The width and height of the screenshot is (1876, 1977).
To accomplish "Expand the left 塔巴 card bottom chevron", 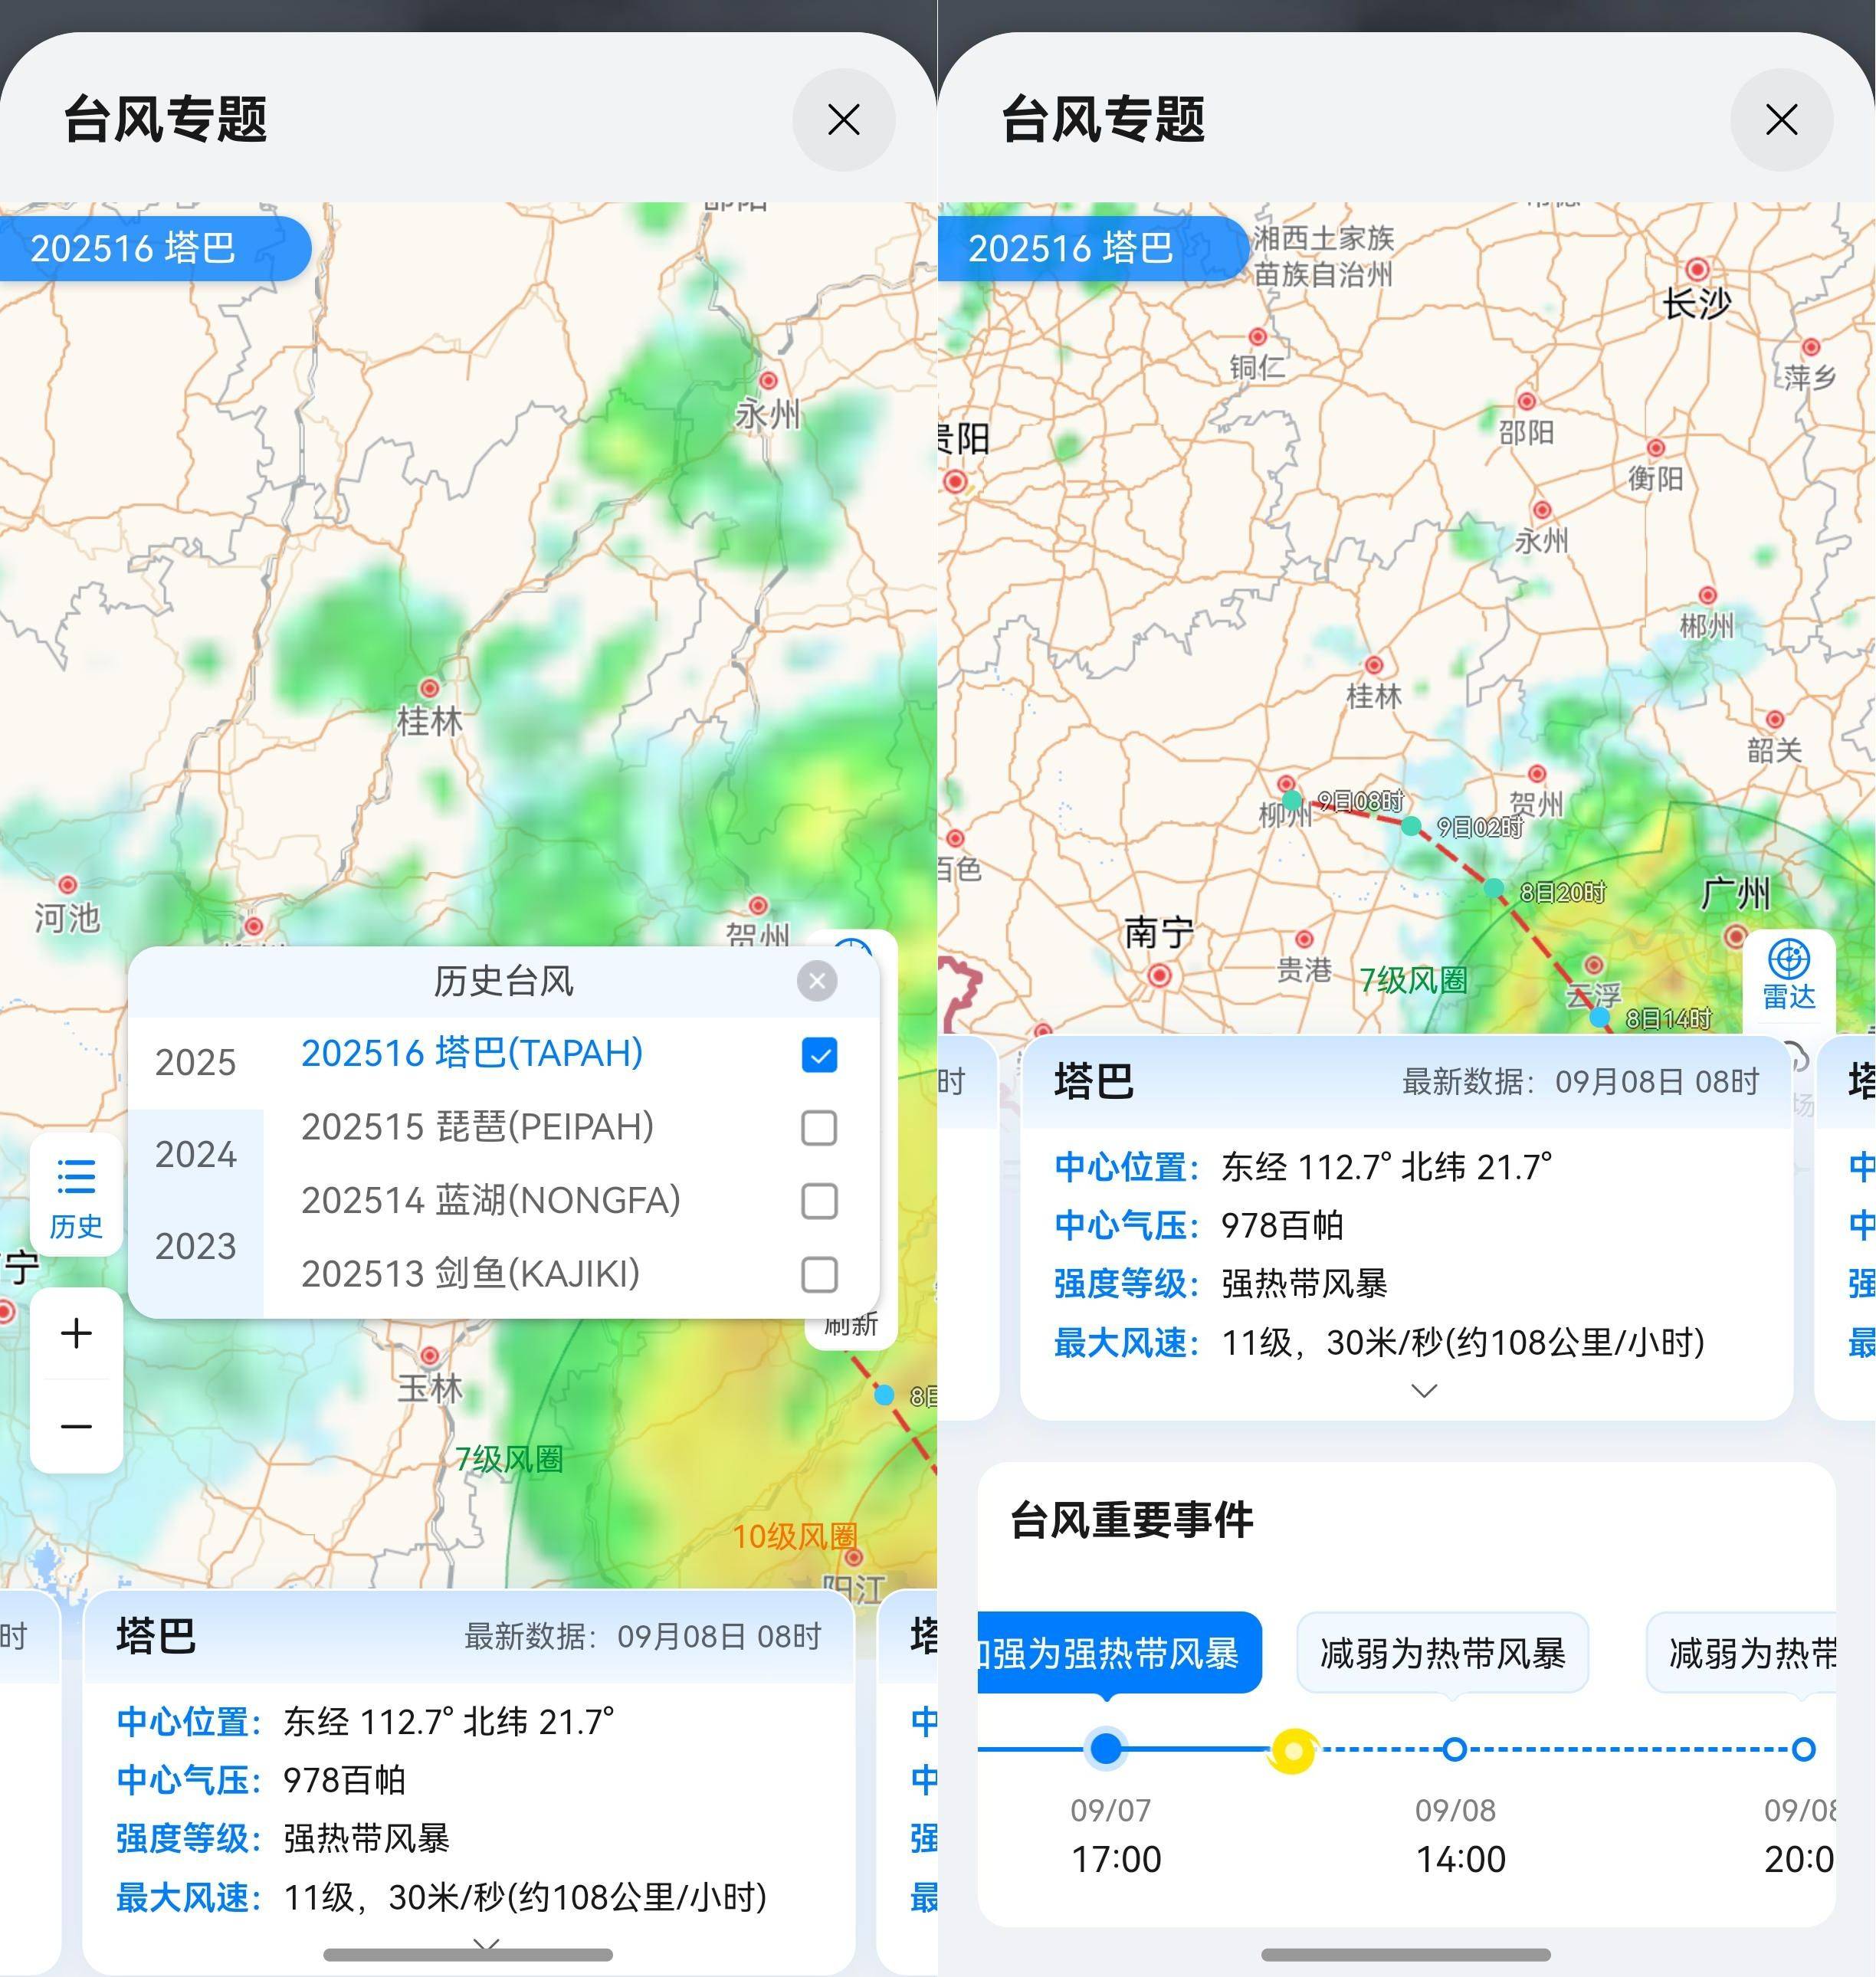I will coord(486,1944).
